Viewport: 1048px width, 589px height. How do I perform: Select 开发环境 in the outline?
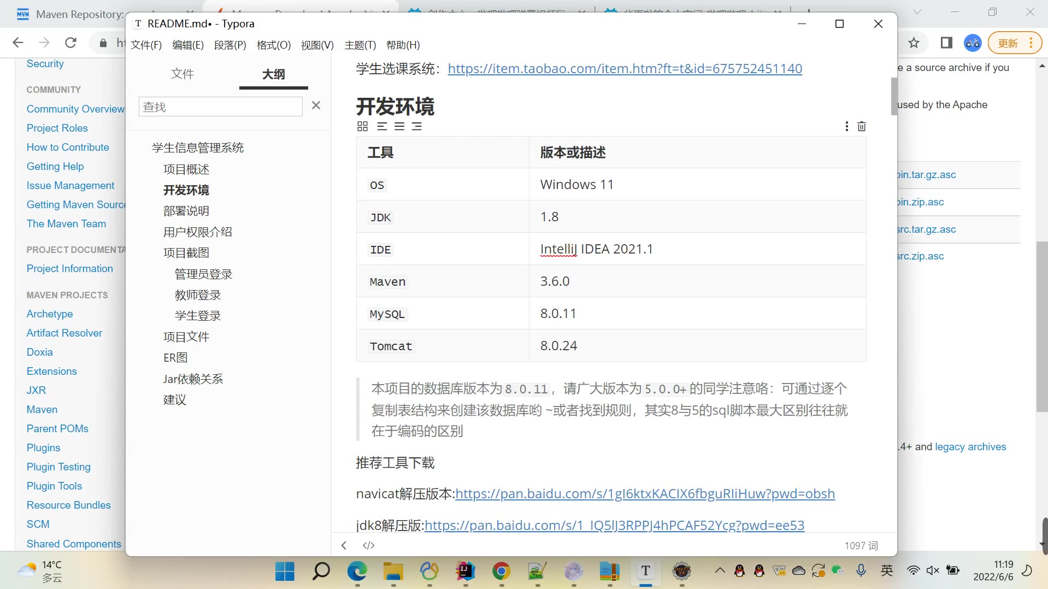186,190
